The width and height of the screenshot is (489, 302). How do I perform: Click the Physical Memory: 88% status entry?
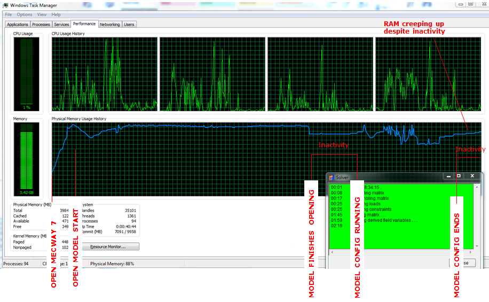(112, 264)
